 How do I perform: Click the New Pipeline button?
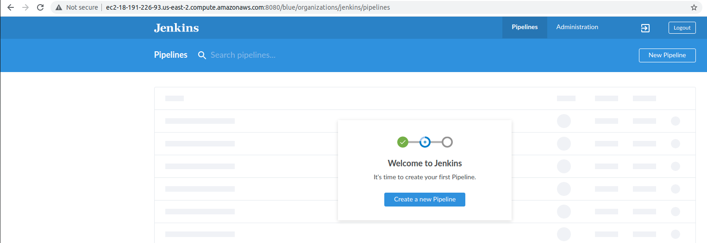click(x=667, y=55)
